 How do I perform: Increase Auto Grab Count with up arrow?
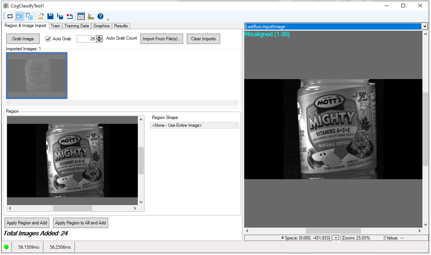tap(99, 37)
